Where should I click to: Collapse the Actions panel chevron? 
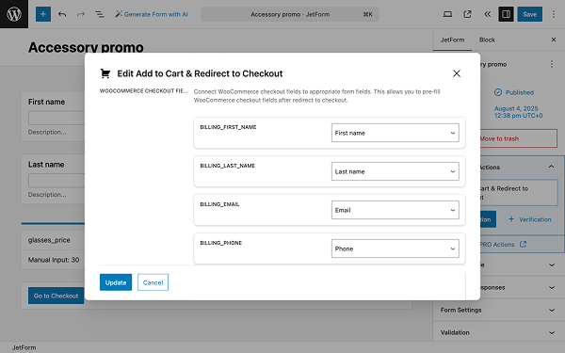point(551,167)
